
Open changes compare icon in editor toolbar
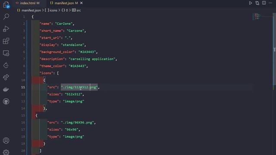[257, 3]
